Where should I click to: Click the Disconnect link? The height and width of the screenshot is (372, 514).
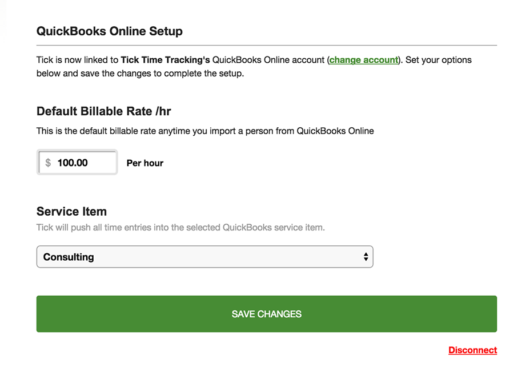[x=473, y=350]
